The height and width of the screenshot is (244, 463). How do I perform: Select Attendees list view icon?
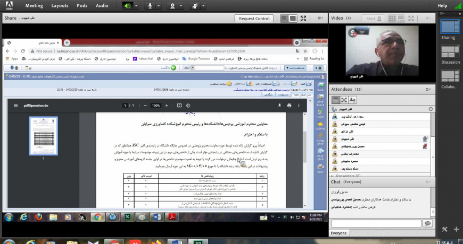tap(335, 100)
